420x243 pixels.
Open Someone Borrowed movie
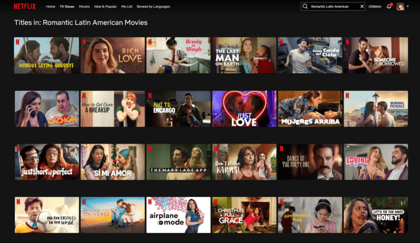[376, 55]
